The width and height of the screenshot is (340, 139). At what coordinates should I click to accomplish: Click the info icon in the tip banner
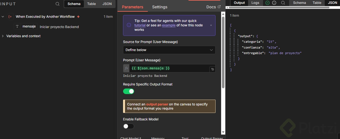(129, 25)
